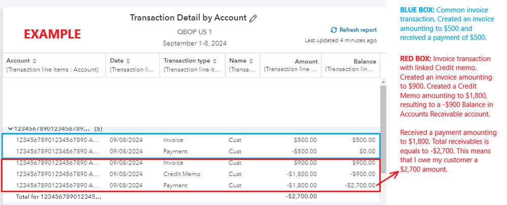Click the Transaction Detail by Account title
This screenshot has width=507, height=205.
click(x=188, y=18)
